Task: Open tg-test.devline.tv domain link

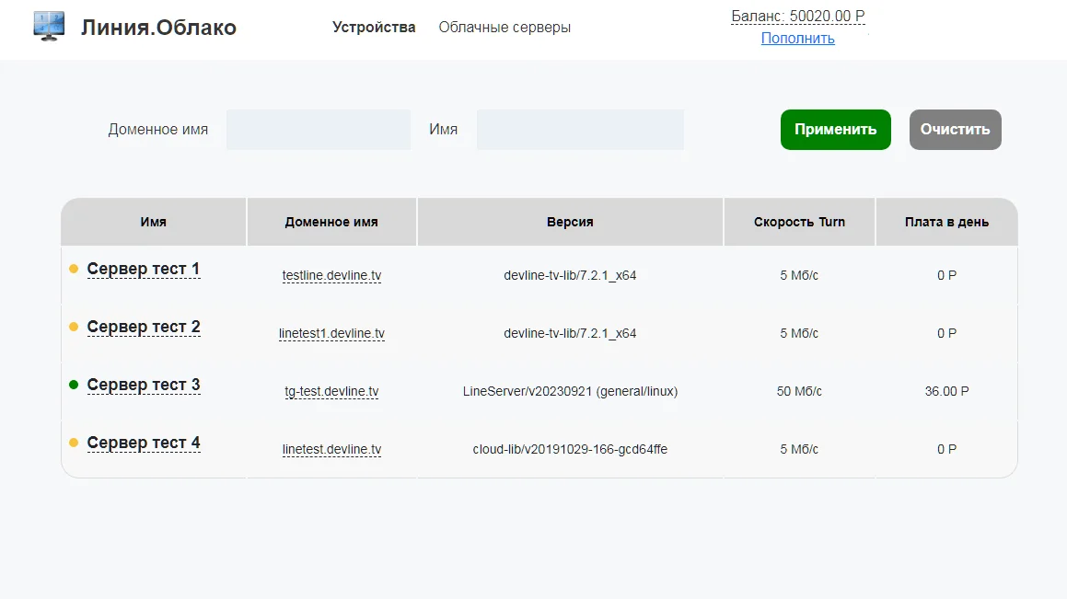Action: pos(331,391)
